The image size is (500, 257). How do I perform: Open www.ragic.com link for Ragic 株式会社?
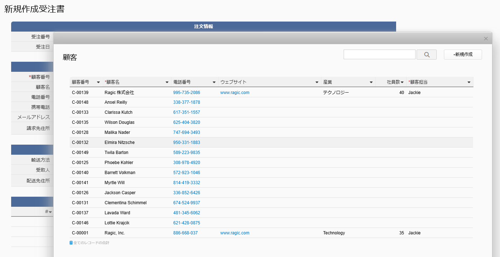click(x=235, y=93)
